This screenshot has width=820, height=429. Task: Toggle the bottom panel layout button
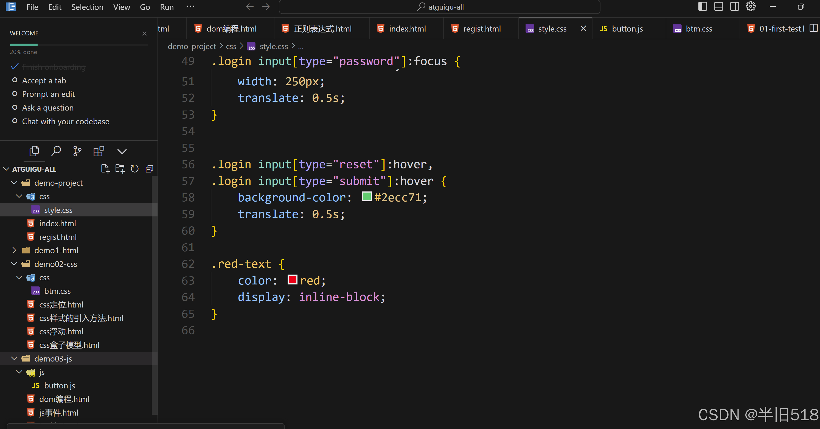pyautogui.click(x=718, y=7)
